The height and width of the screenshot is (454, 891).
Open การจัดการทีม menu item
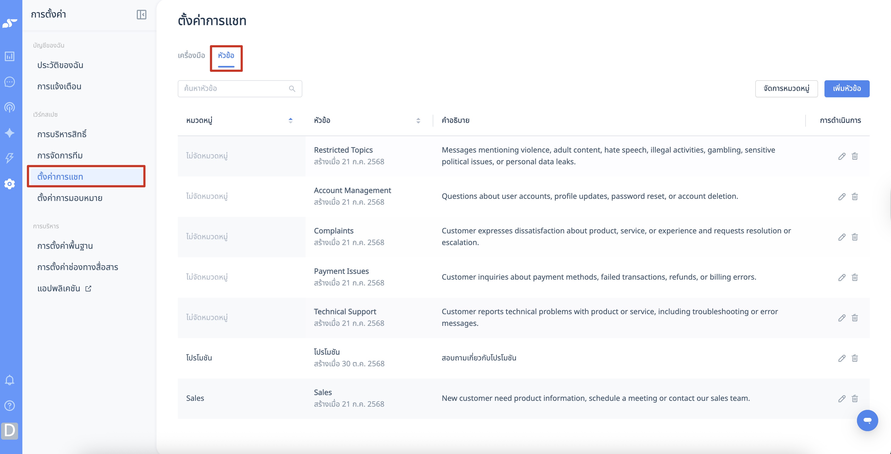(60, 155)
